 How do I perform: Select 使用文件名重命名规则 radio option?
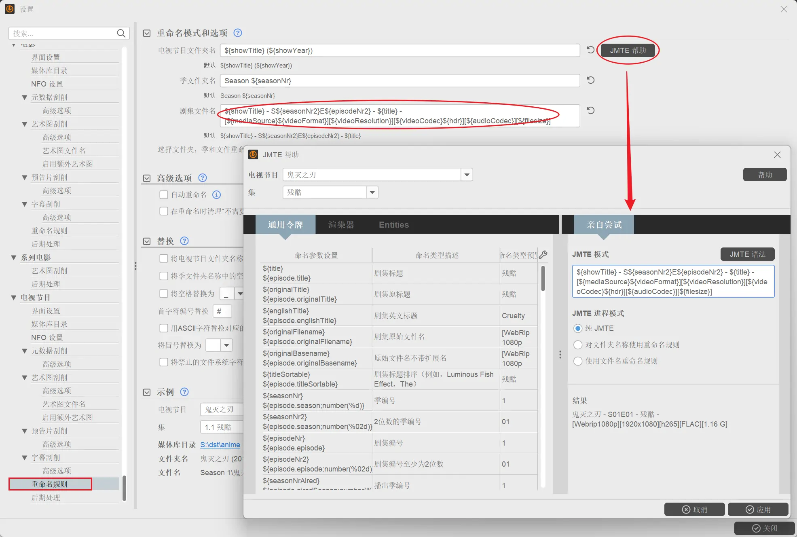point(578,361)
